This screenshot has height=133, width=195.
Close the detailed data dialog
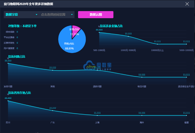coord(187,4)
